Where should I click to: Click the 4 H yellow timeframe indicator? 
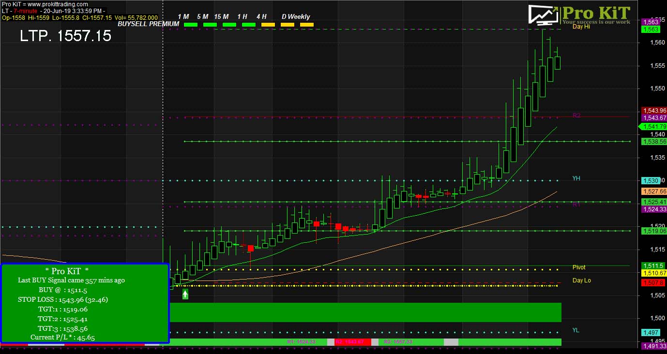click(x=268, y=24)
